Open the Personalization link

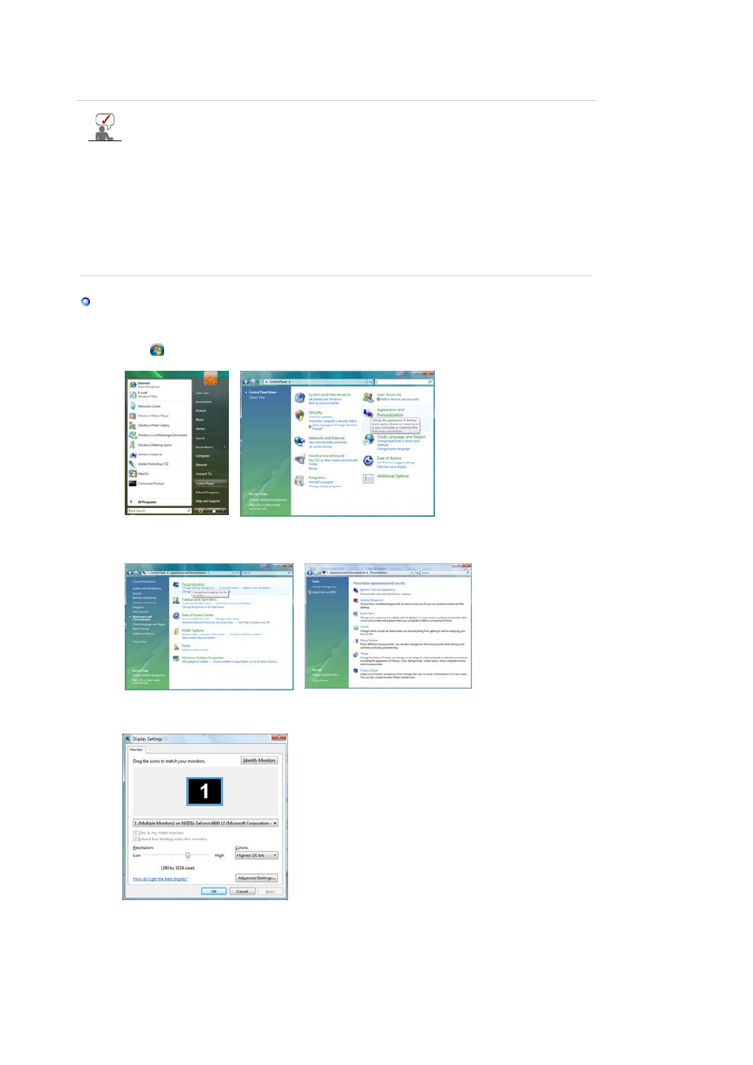(193, 585)
